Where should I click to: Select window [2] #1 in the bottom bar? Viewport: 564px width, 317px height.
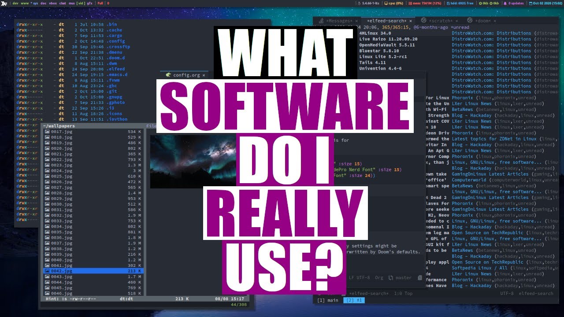point(354,300)
